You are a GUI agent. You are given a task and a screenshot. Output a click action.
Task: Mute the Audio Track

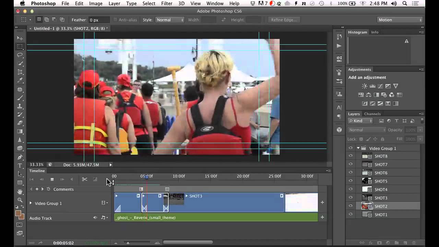pyautogui.click(x=95, y=217)
